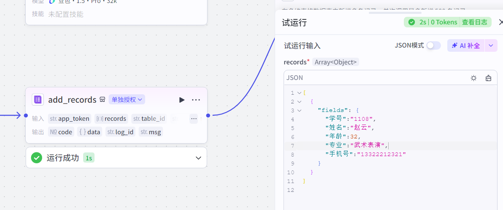Image resolution: width=503 pixels, height=210 pixels.
Task: Click the format JSON brush icon
Action: click(488, 78)
